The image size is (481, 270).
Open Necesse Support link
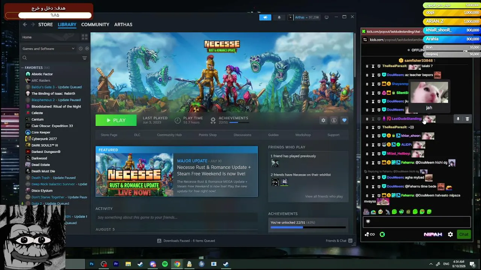pos(333,135)
